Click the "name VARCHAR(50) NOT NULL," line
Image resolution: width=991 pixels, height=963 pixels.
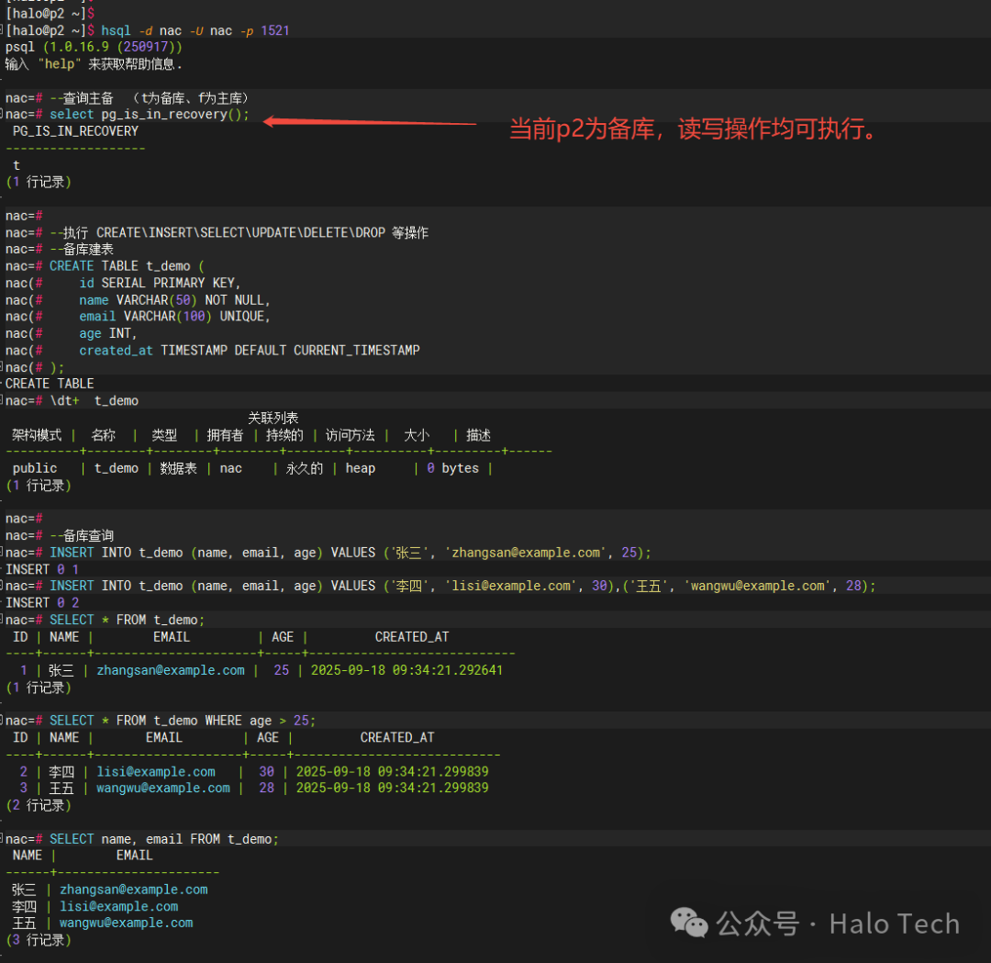click(x=174, y=299)
